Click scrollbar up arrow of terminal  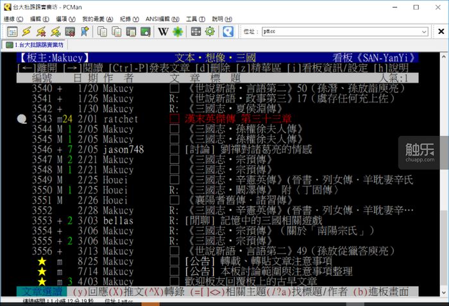[x=444, y=56]
